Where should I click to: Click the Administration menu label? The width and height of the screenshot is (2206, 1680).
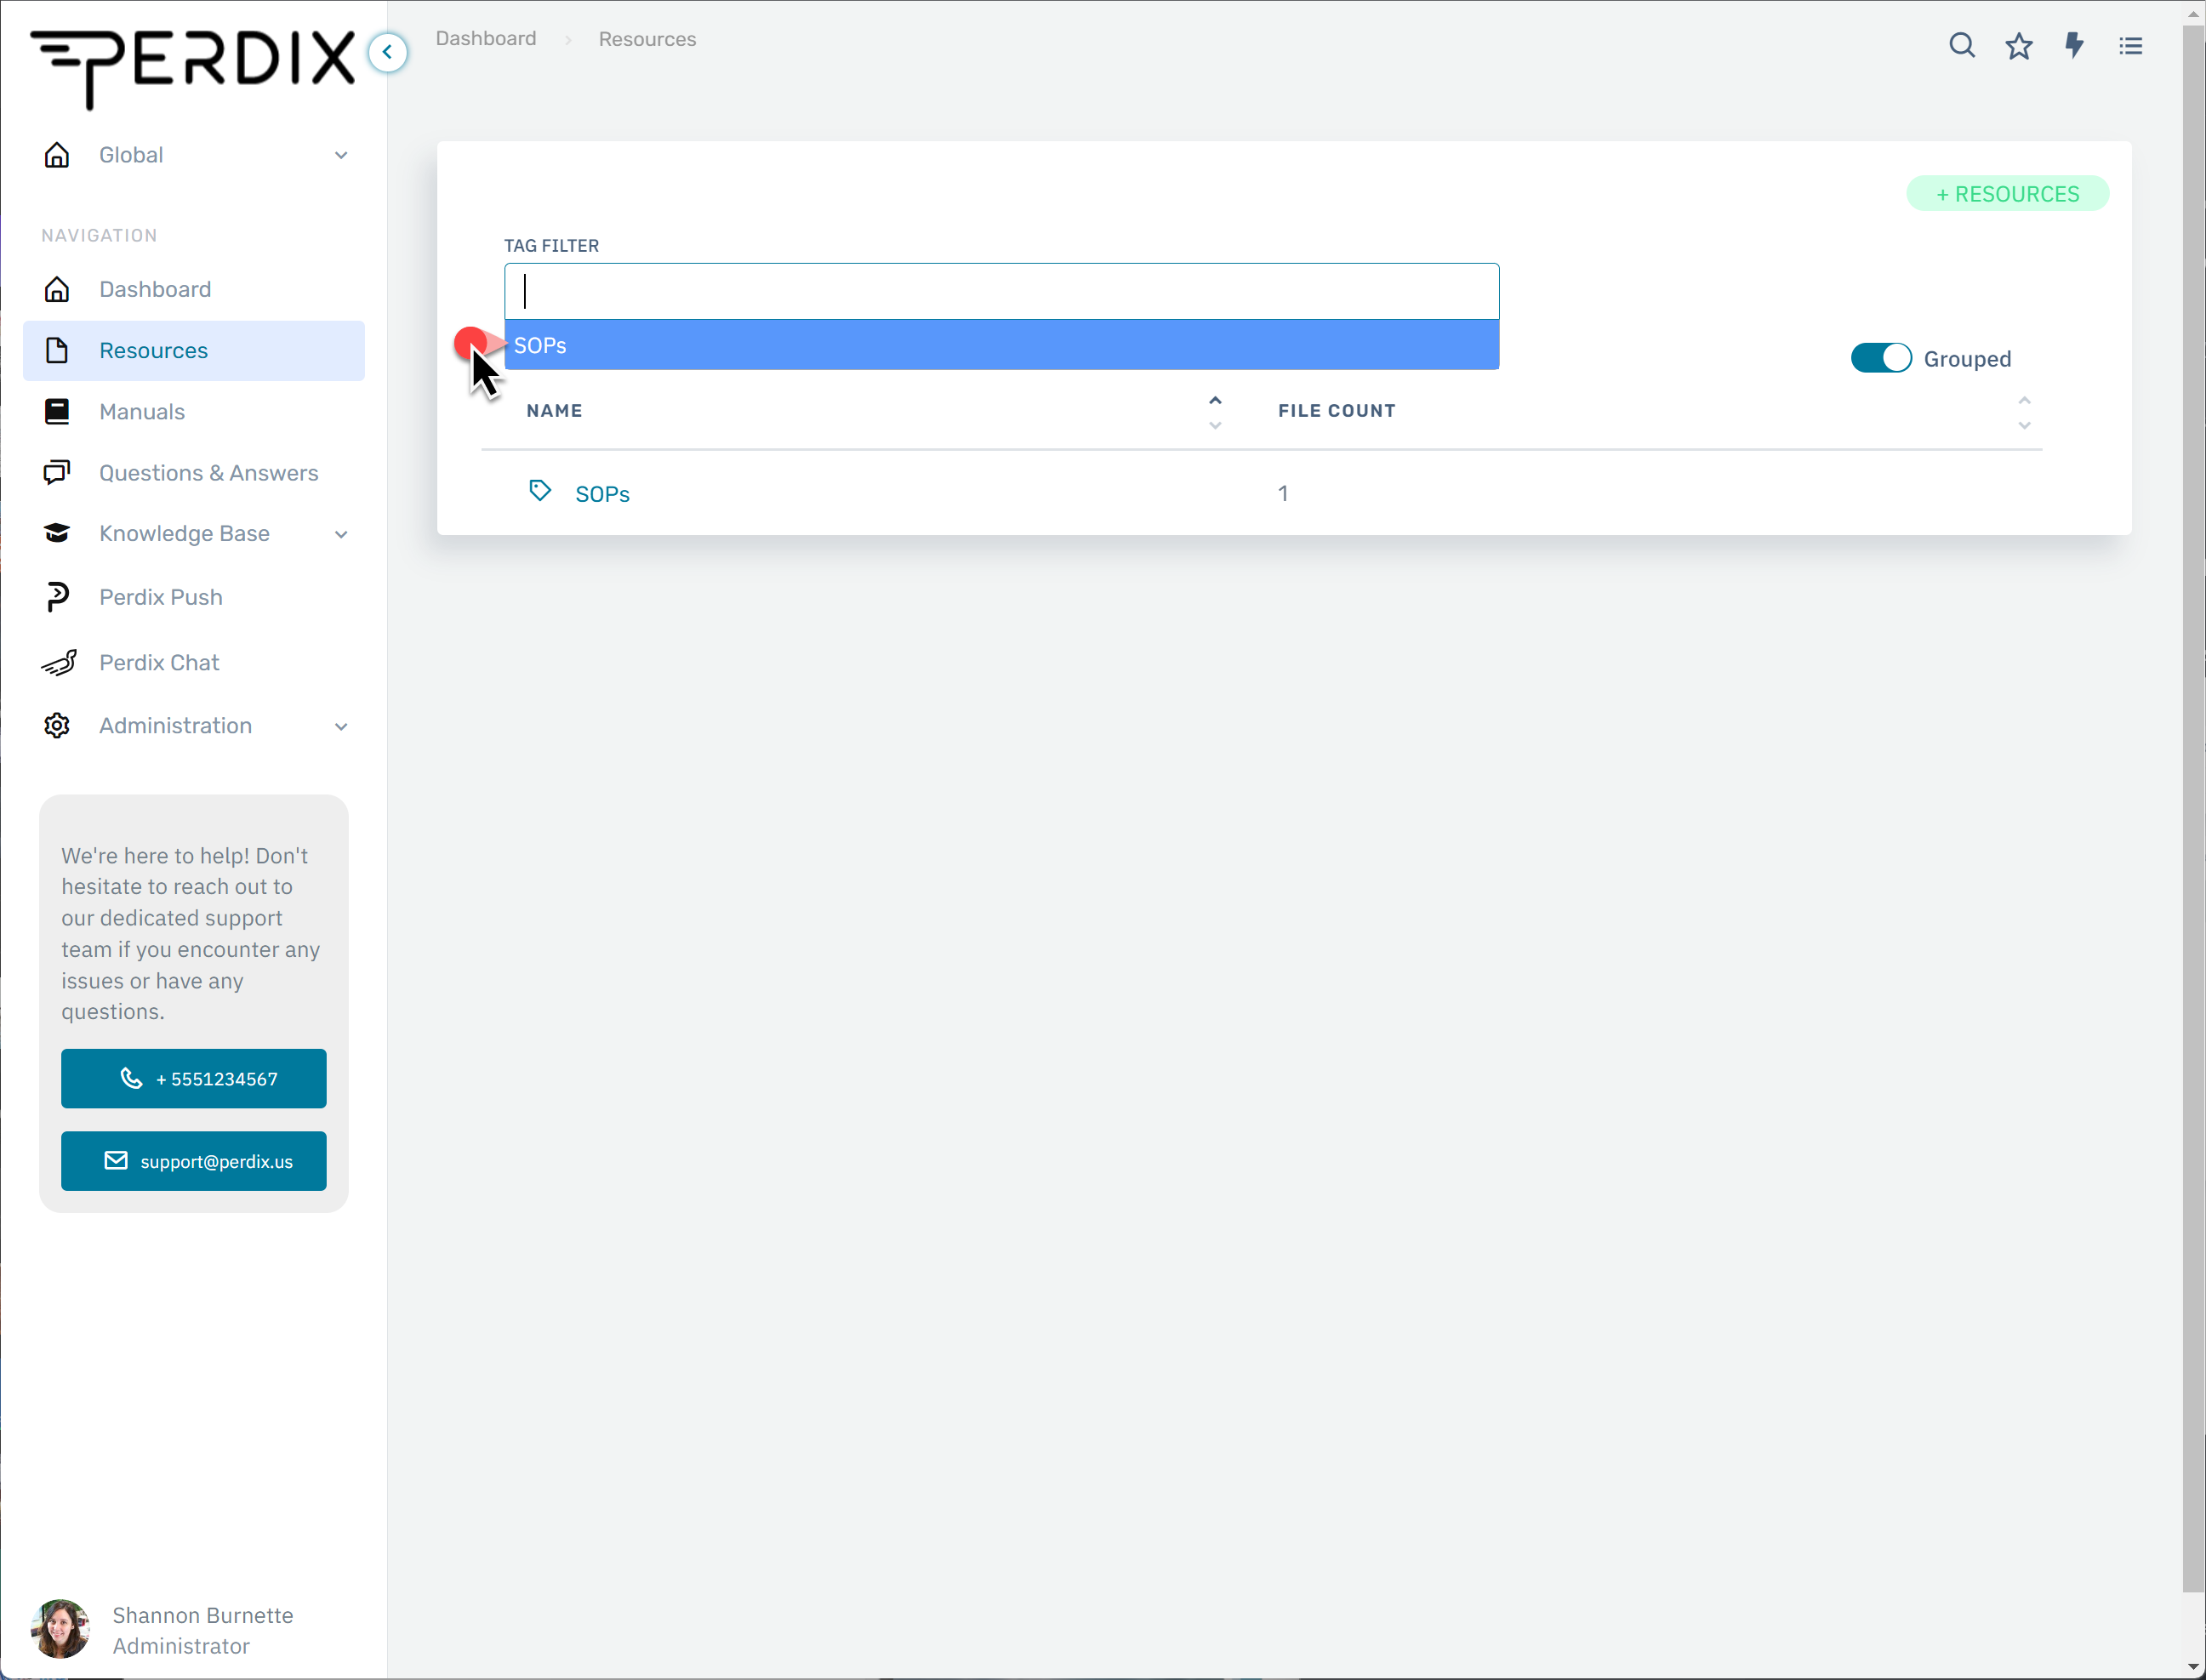175,726
